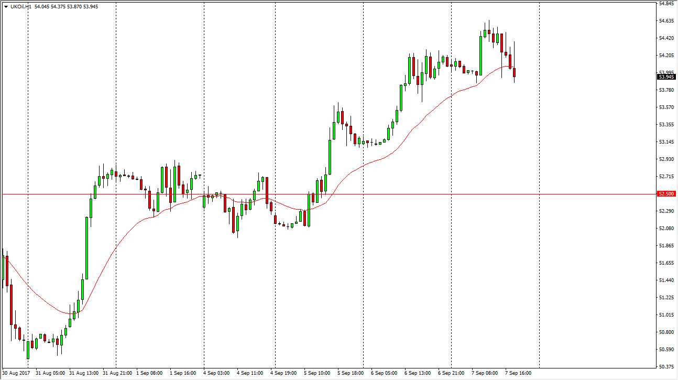The image size is (678, 380).
Task: Click the 52.290 price axis label
Action: point(666,211)
